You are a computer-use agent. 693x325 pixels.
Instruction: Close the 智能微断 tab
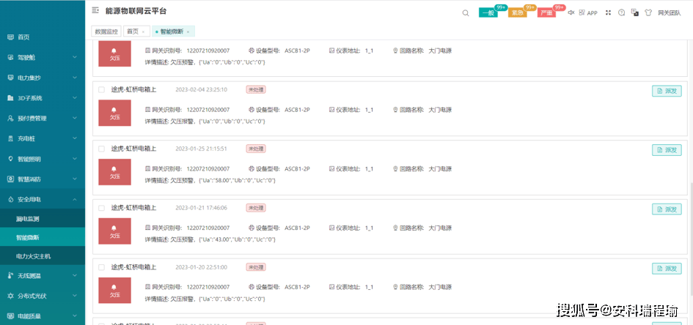coord(188,31)
